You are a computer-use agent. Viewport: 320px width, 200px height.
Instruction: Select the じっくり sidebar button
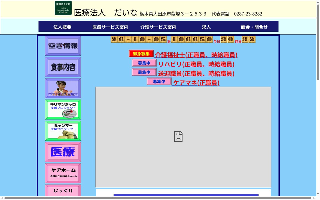tap(63, 190)
